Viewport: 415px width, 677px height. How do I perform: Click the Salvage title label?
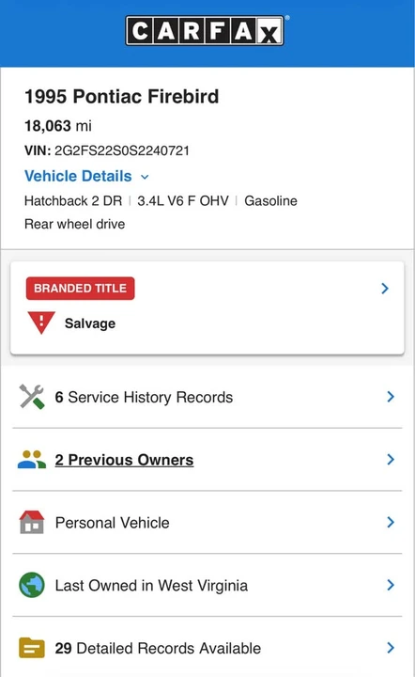[90, 323]
